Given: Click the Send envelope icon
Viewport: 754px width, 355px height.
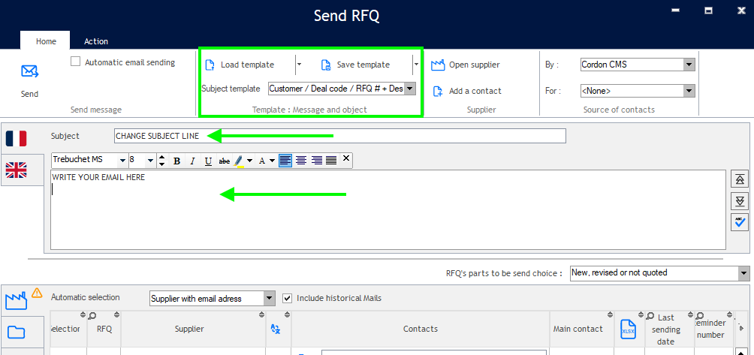Looking at the screenshot, I should (x=29, y=72).
